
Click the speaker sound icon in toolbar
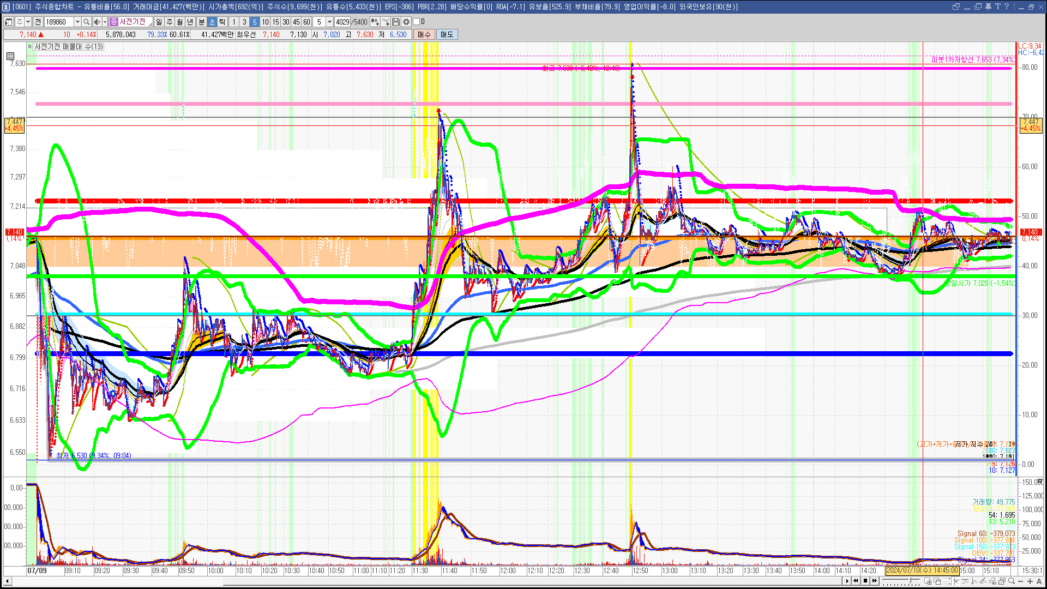97,22
